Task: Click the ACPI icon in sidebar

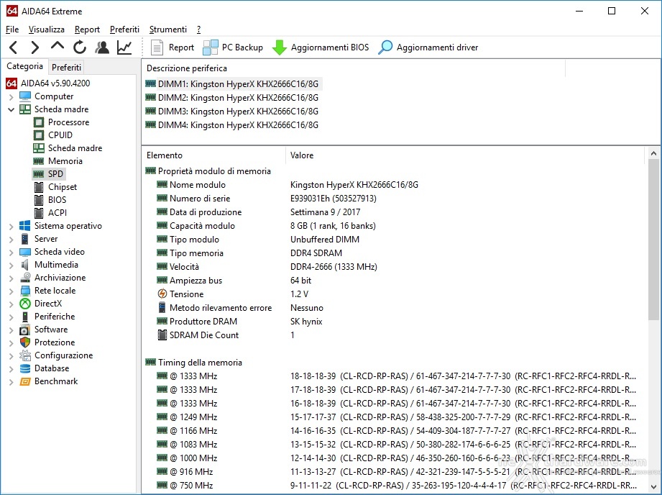Action: (x=38, y=213)
